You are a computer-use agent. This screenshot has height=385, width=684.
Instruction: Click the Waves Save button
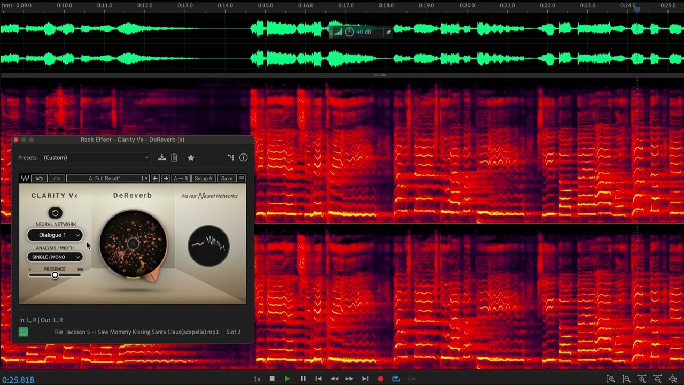[x=227, y=178]
